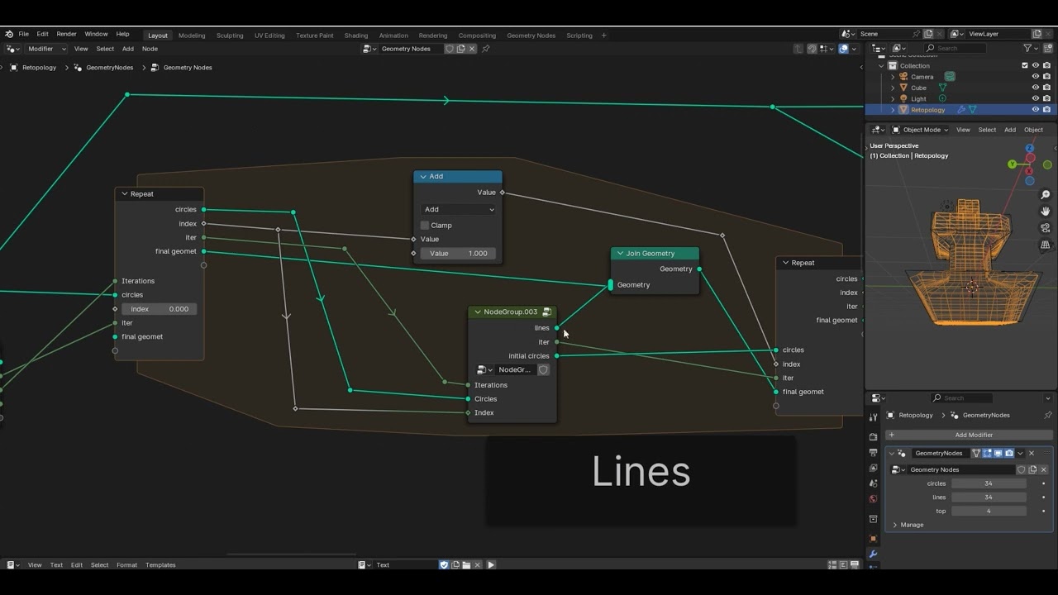Open the Object properties tab
The image size is (1058, 595).
pos(873,538)
